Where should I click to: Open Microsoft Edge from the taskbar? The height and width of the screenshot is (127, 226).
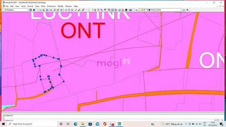coord(76,124)
